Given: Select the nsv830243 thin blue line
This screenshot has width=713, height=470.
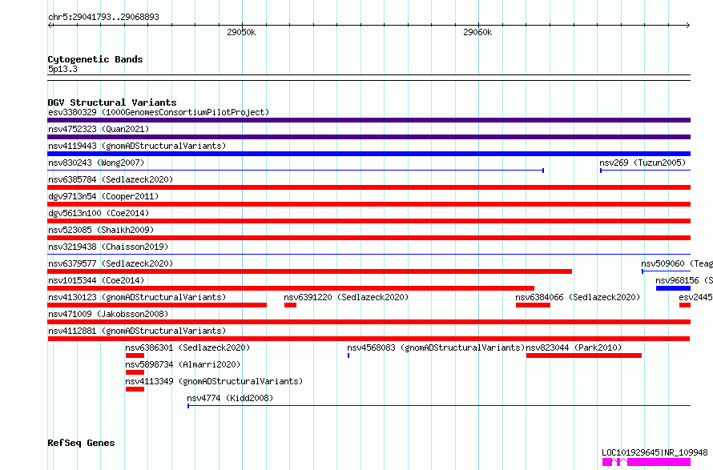Looking at the screenshot, I should point(296,171).
